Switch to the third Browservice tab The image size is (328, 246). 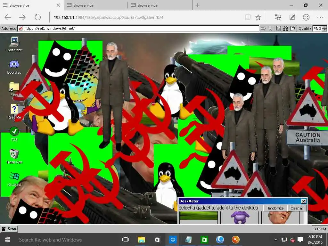pos(160,5)
